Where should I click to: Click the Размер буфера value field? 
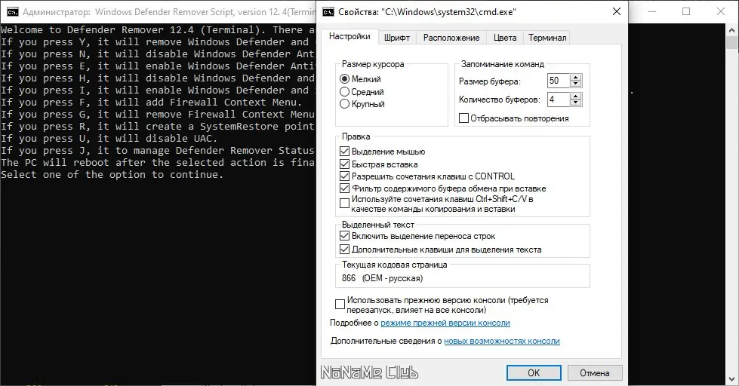click(x=559, y=81)
